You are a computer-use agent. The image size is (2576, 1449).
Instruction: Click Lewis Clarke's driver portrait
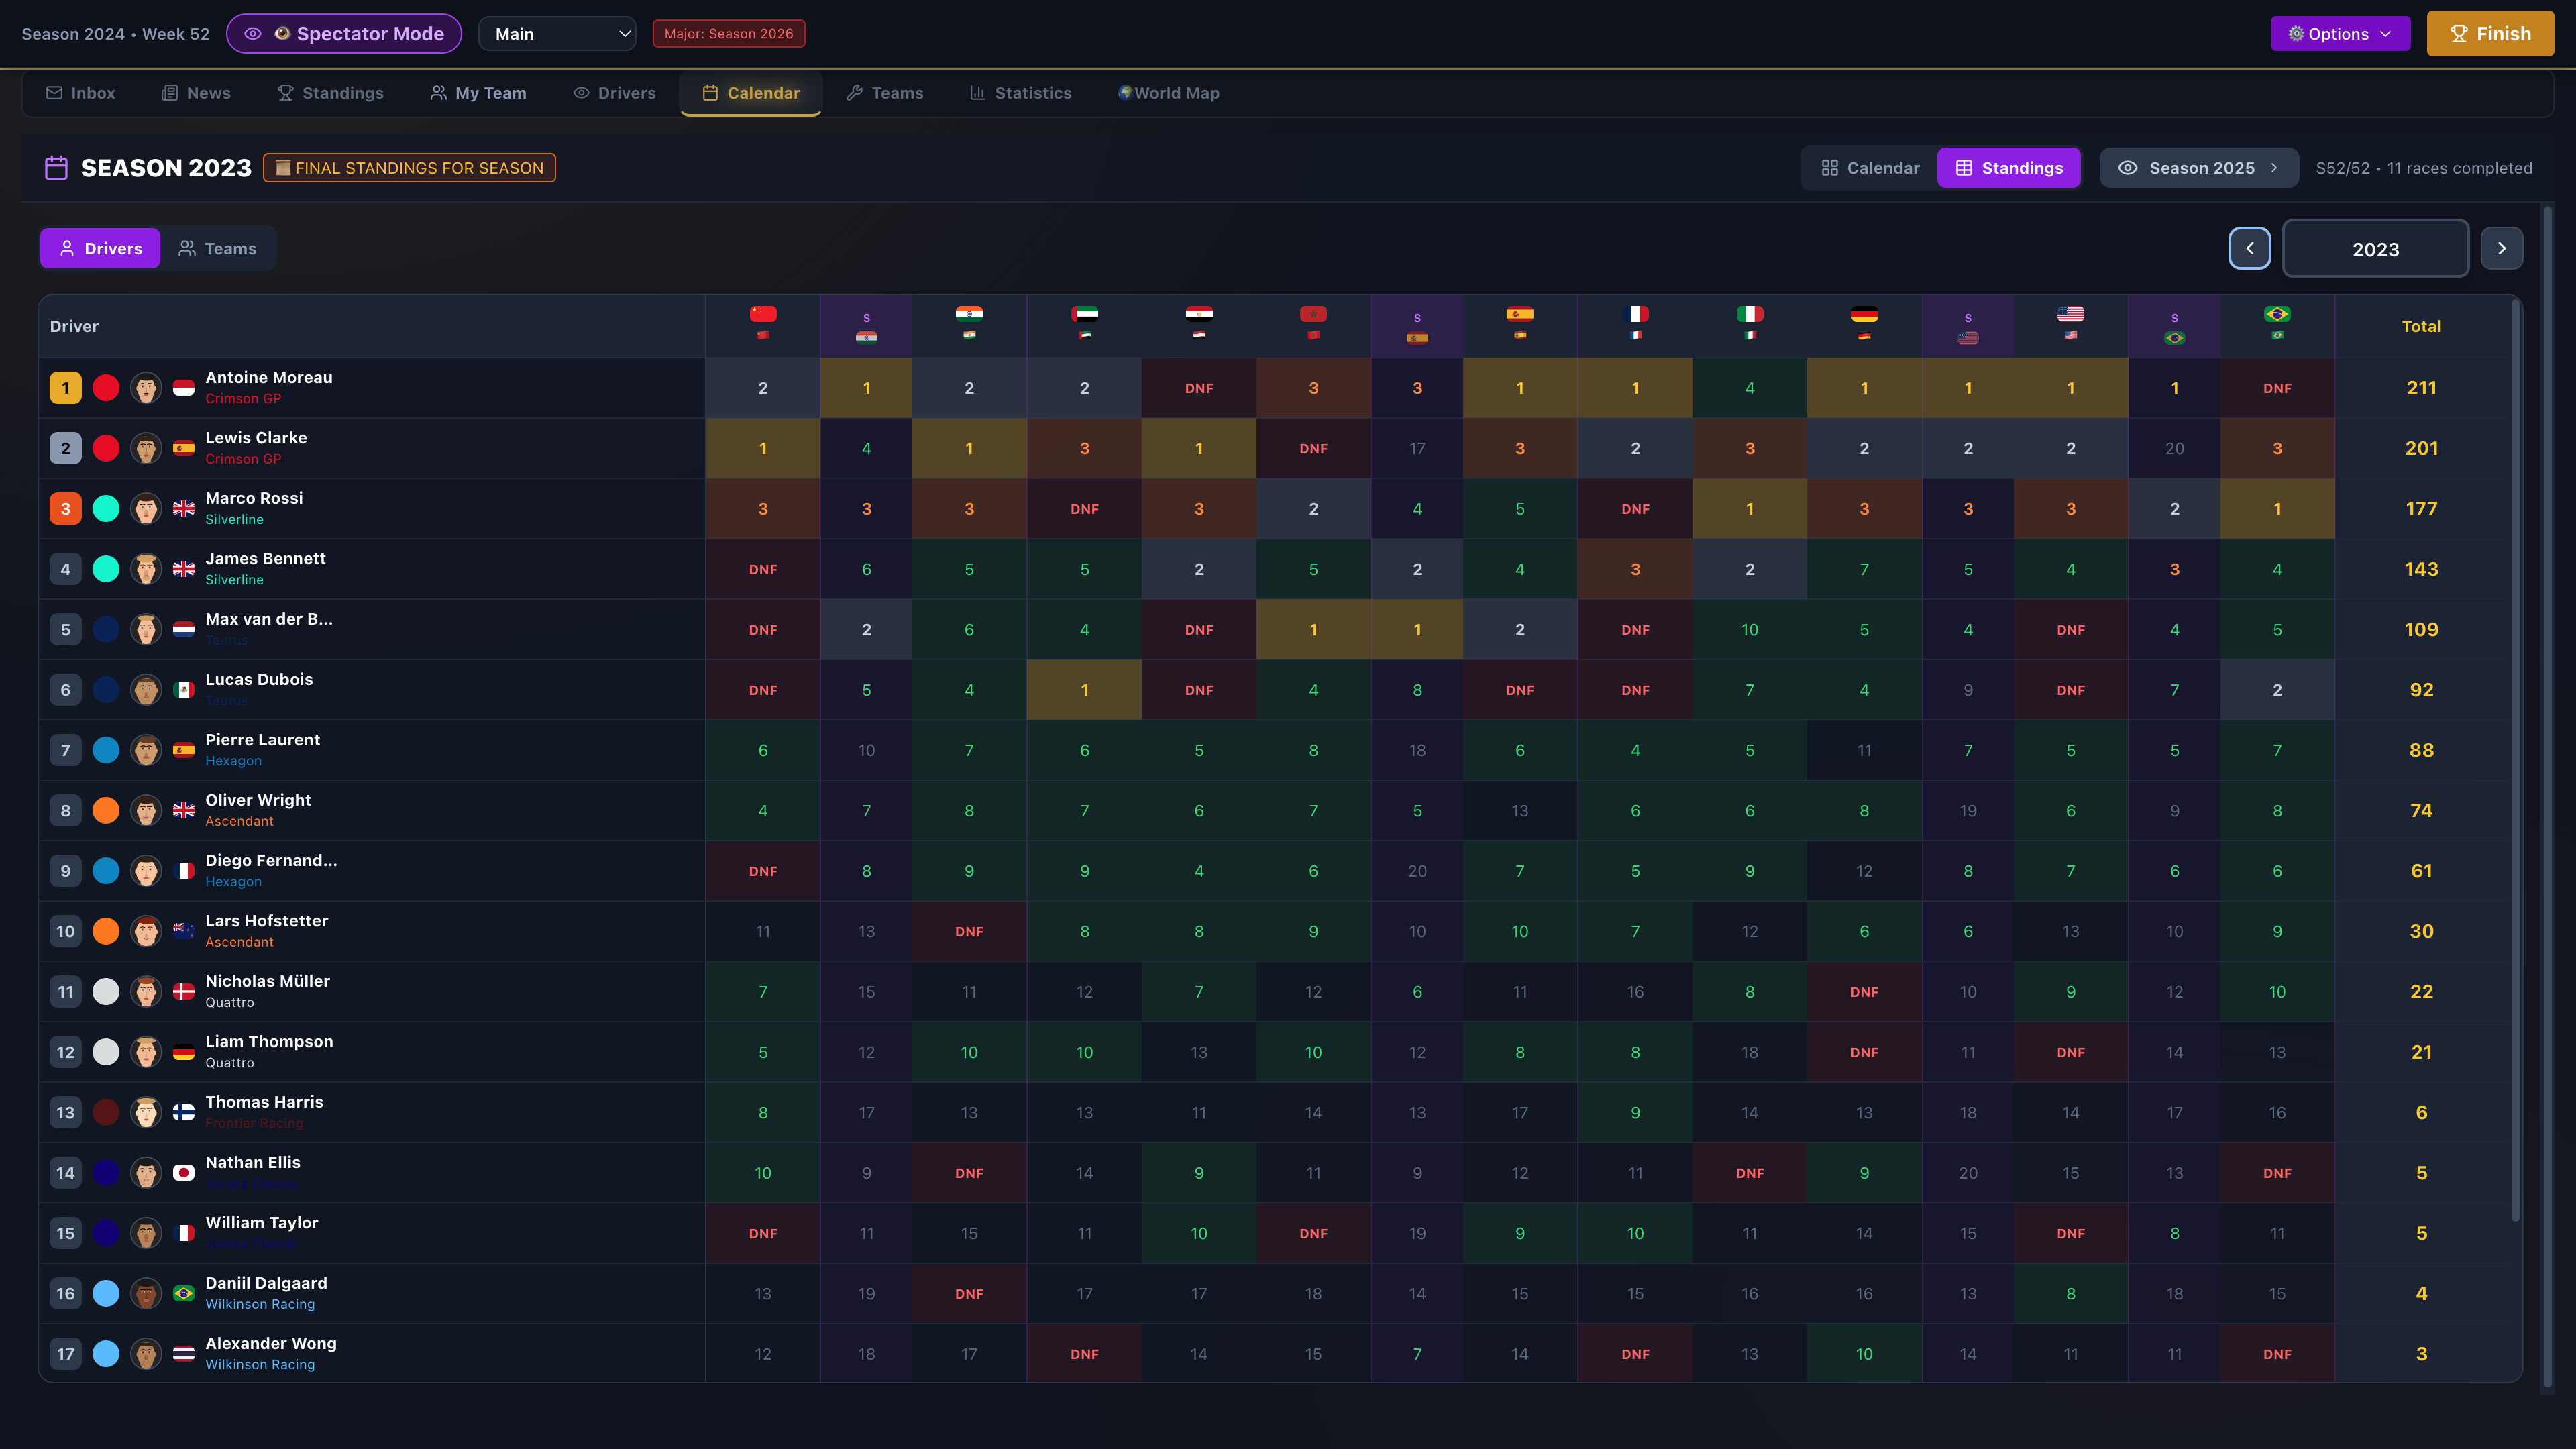pyautogui.click(x=146, y=448)
